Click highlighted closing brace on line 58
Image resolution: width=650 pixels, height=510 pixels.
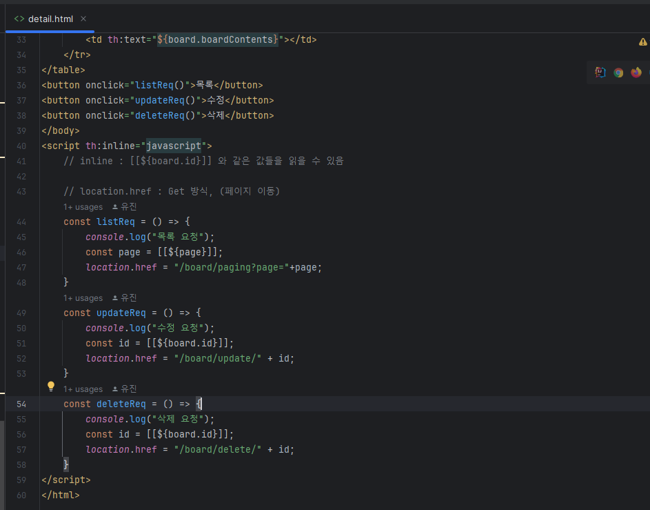(66, 464)
